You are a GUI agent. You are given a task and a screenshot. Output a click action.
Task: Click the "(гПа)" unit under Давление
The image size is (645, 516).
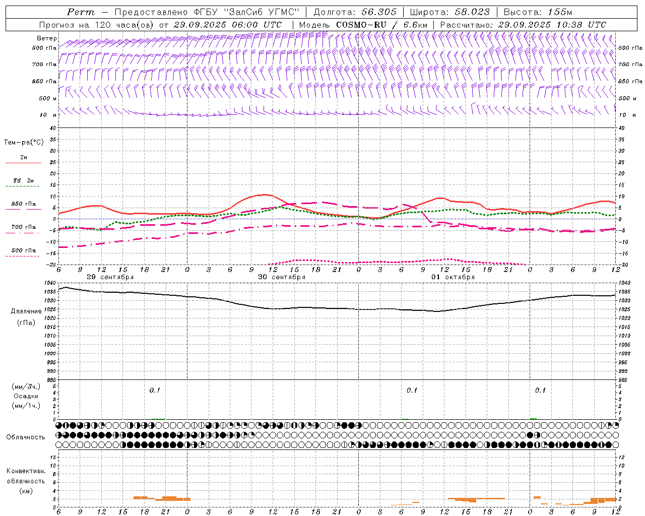(x=26, y=322)
